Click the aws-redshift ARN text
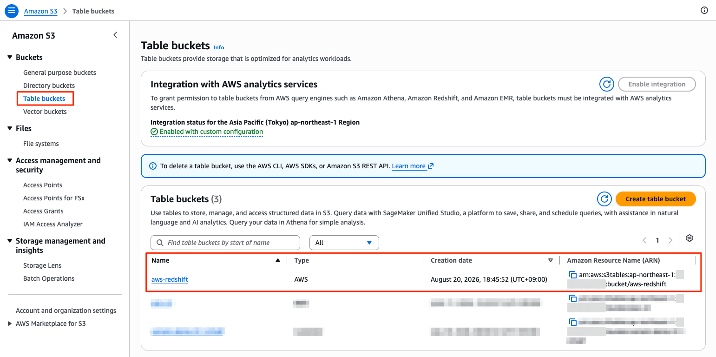Screen dimensions: 716x357 tap(625, 279)
